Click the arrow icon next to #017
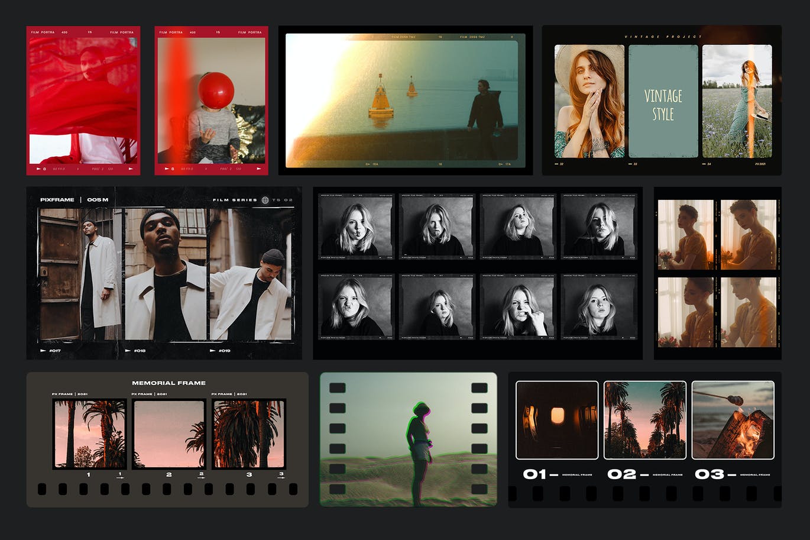This screenshot has height=540, width=810. point(43,351)
